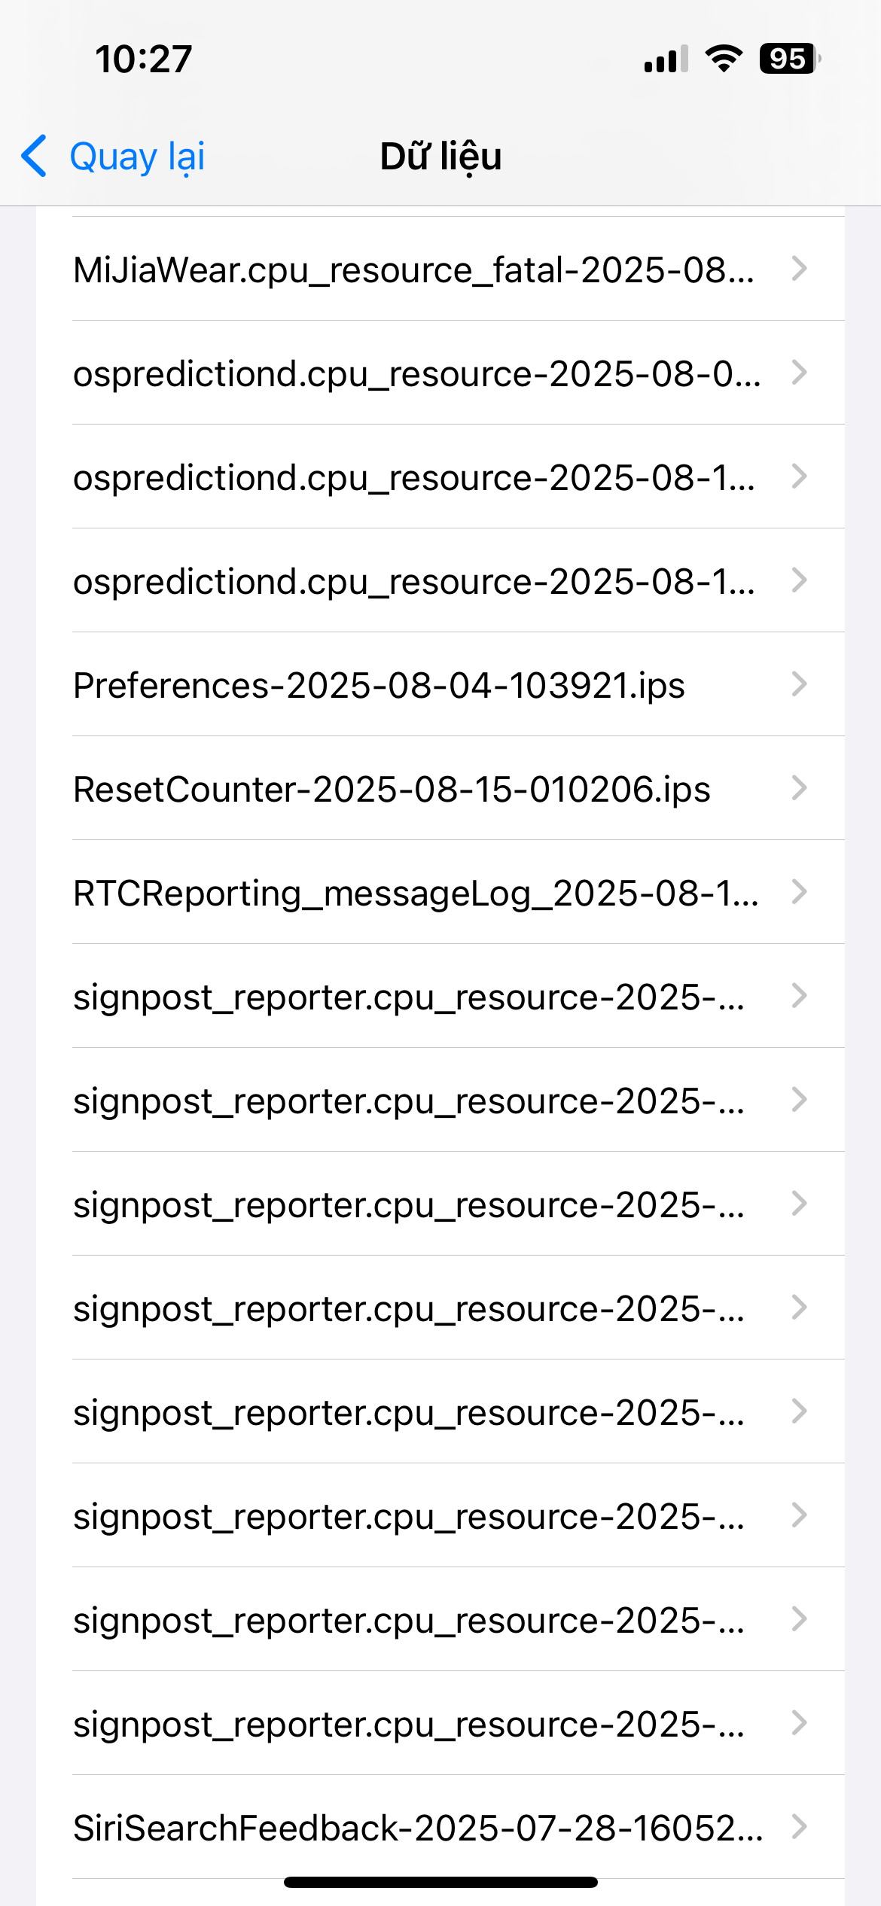This screenshot has width=881, height=1906.
Task: Tap the Wi-Fi status icon
Action: (x=724, y=59)
